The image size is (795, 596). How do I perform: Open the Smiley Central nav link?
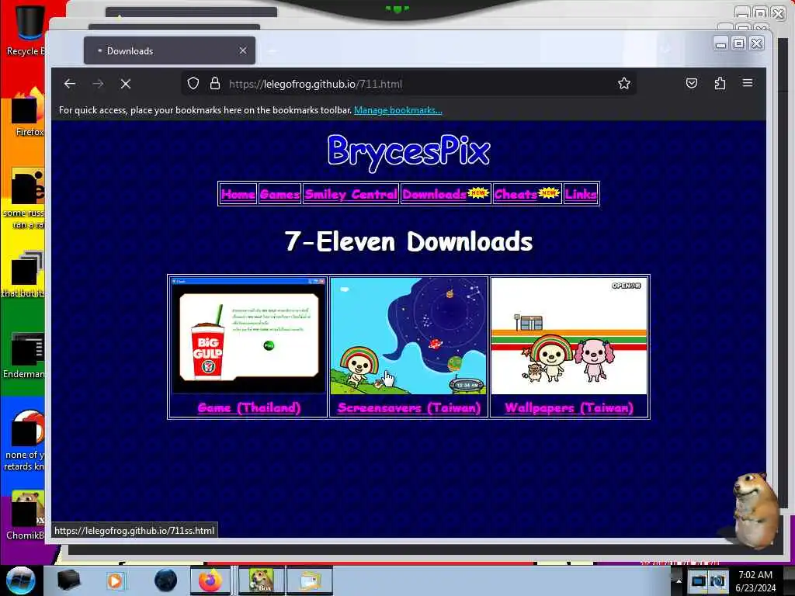[x=351, y=193]
